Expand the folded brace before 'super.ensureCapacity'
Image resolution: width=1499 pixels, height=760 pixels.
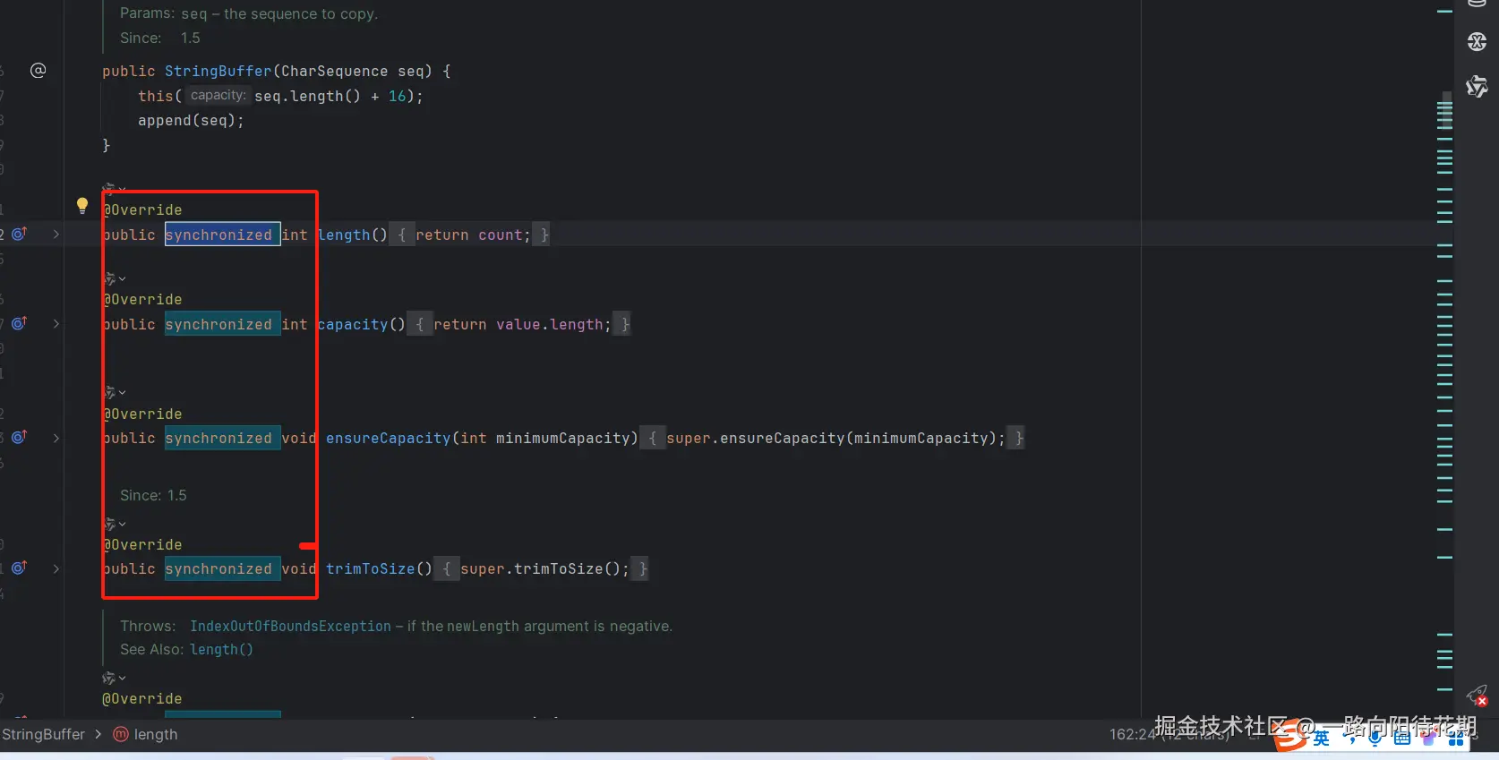tap(653, 438)
